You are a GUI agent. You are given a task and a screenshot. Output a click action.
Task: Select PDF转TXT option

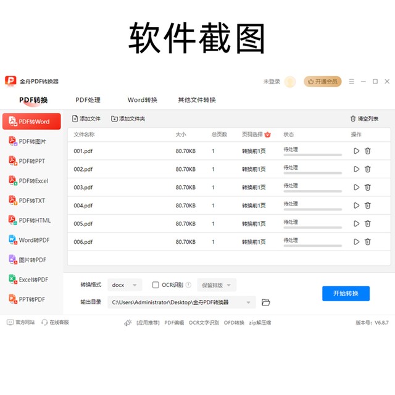(x=27, y=201)
